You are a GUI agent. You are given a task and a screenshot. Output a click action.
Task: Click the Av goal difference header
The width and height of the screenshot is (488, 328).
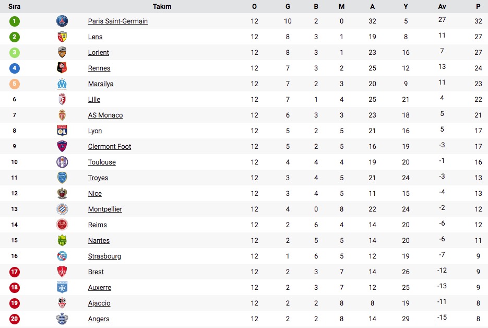click(442, 6)
